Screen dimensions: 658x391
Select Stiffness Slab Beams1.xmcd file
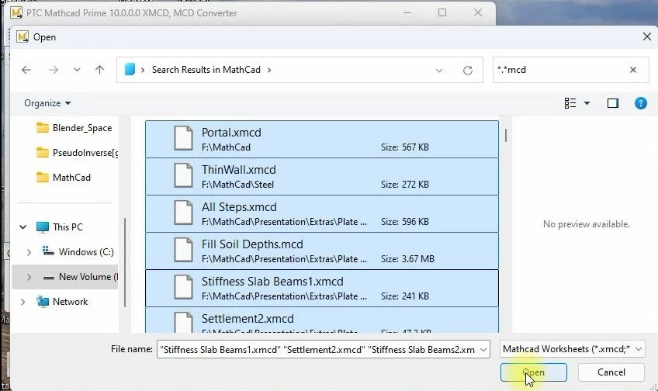322,289
